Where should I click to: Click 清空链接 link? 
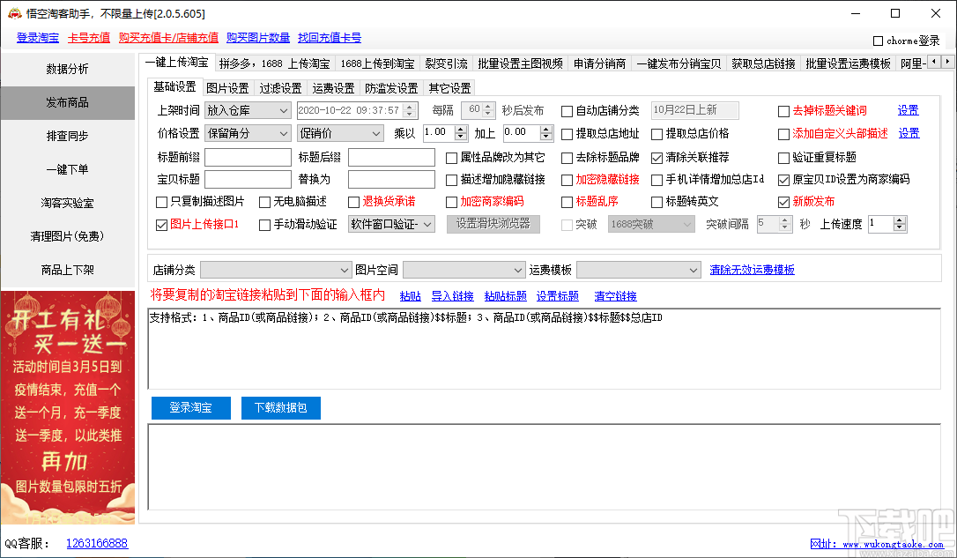(615, 296)
